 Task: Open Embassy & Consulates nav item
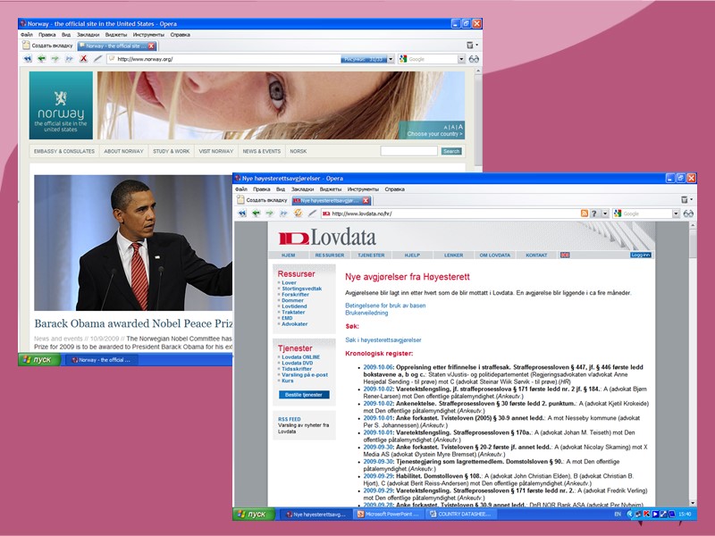tap(64, 151)
